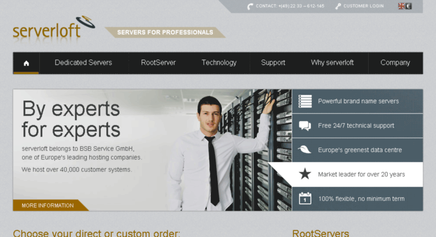
Task: Click the text about 40,000 customer systems
Action: coord(77,169)
